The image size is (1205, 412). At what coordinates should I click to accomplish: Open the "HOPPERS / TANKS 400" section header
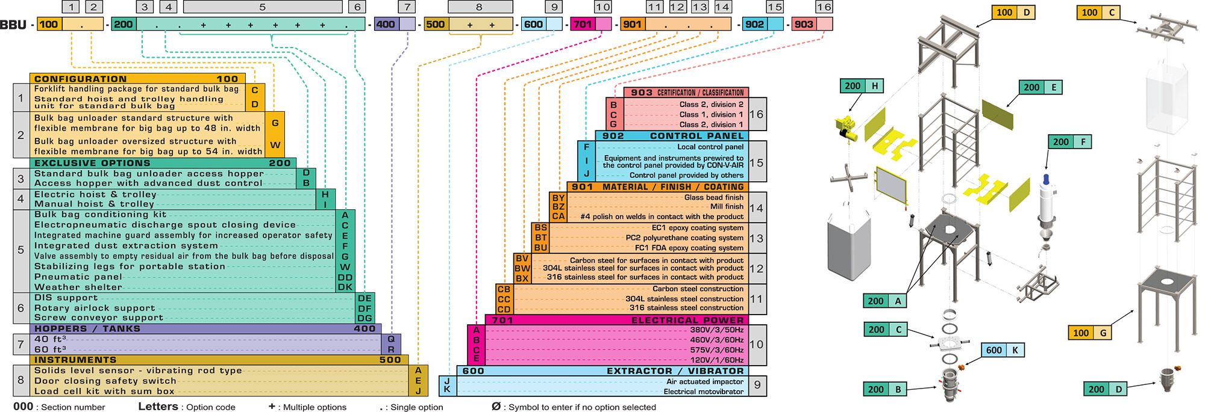click(205, 328)
